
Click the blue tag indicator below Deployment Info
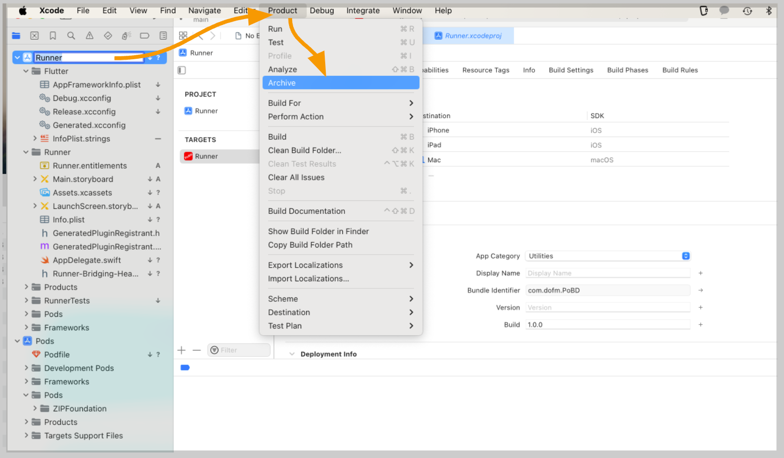[x=185, y=368]
